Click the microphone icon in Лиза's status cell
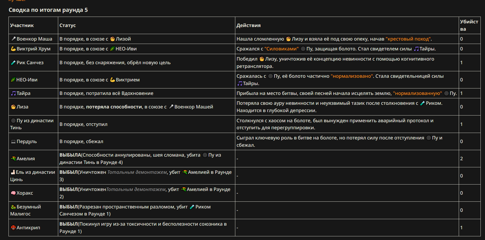485x240 pixels. click(171, 107)
